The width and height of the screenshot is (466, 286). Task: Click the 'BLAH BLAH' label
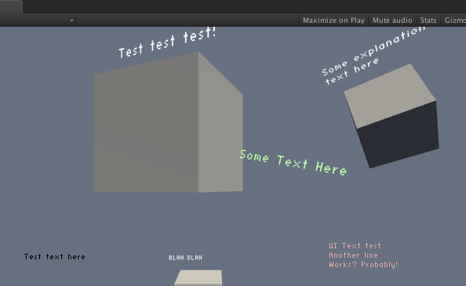tap(185, 258)
